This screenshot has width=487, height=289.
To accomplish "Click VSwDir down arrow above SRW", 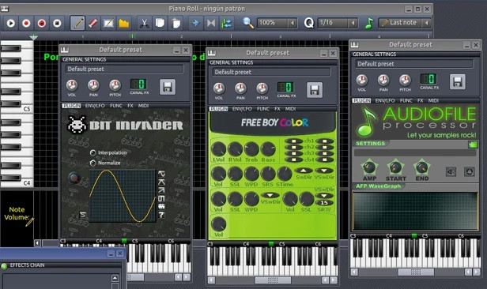I will point(324,196).
